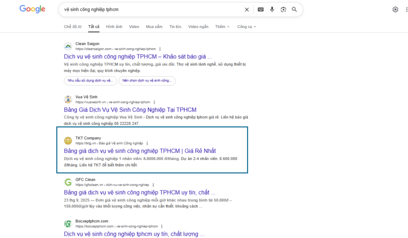Click the magnifier search button
This screenshot has width=408, height=238.
click(x=294, y=10)
